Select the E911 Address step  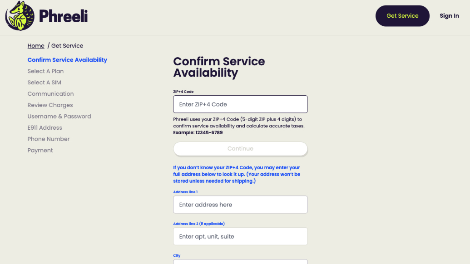pyautogui.click(x=45, y=127)
